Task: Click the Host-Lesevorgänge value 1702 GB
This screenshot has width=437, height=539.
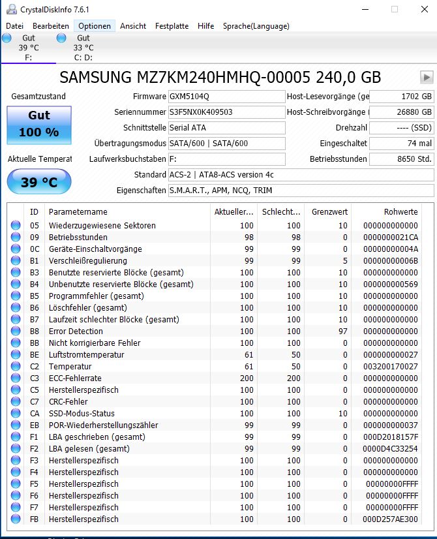Action: (x=402, y=97)
